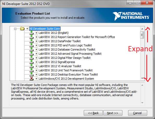
Task: Click product list scrollbar down arrow
Action: (142, 78)
